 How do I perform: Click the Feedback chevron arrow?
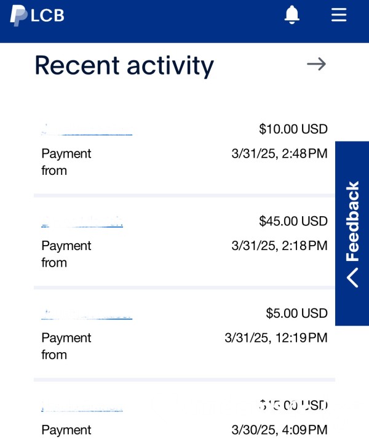[x=352, y=278]
